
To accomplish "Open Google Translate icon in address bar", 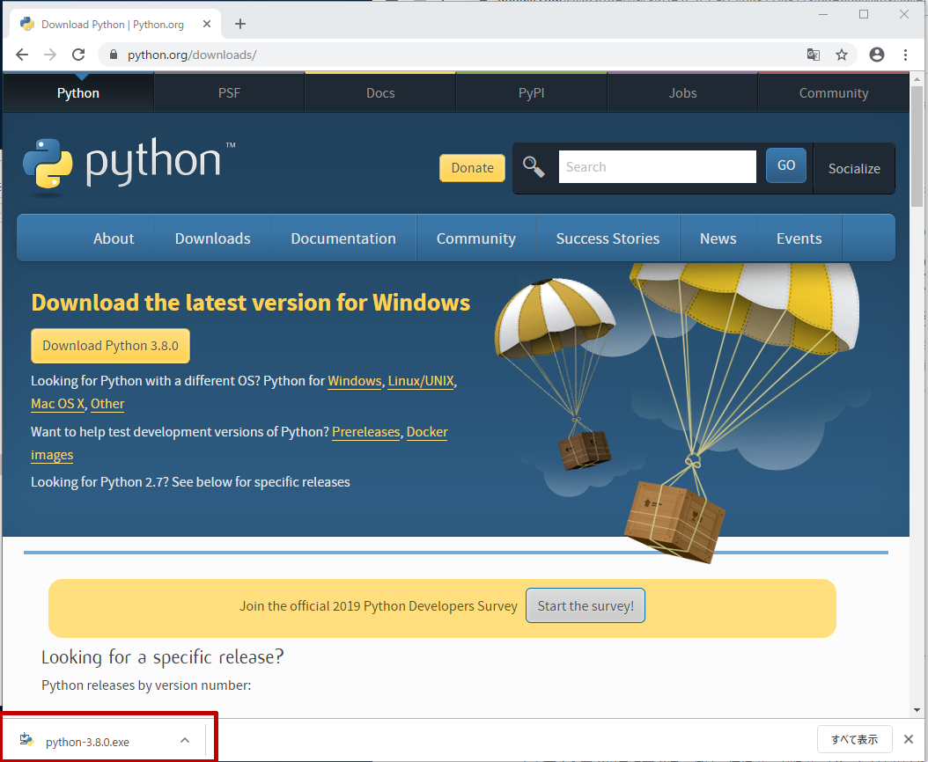I will click(x=813, y=54).
